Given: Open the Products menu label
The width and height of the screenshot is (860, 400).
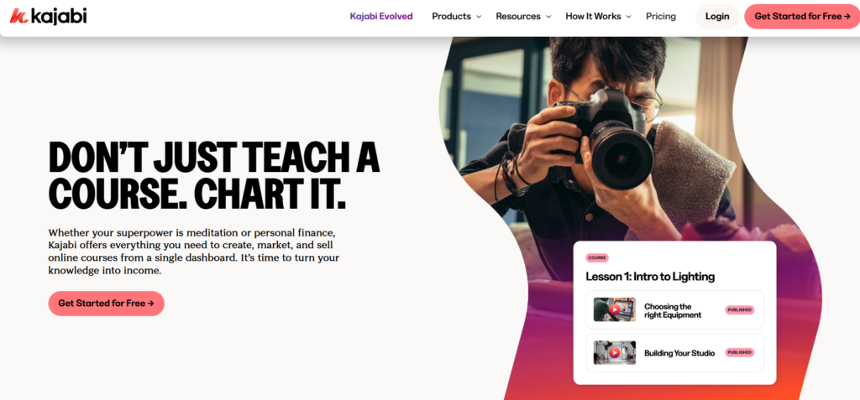Looking at the screenshot, I should click(451, 17).
